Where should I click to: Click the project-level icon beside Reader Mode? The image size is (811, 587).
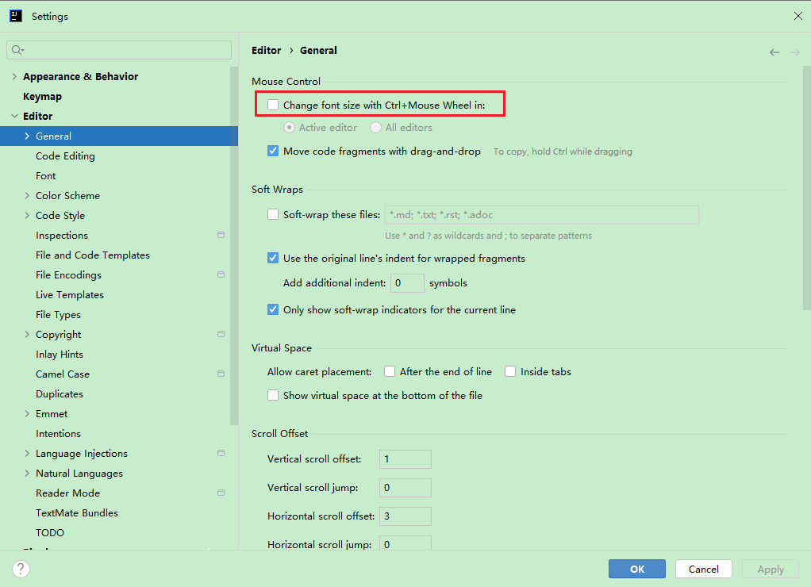point(221,493)
